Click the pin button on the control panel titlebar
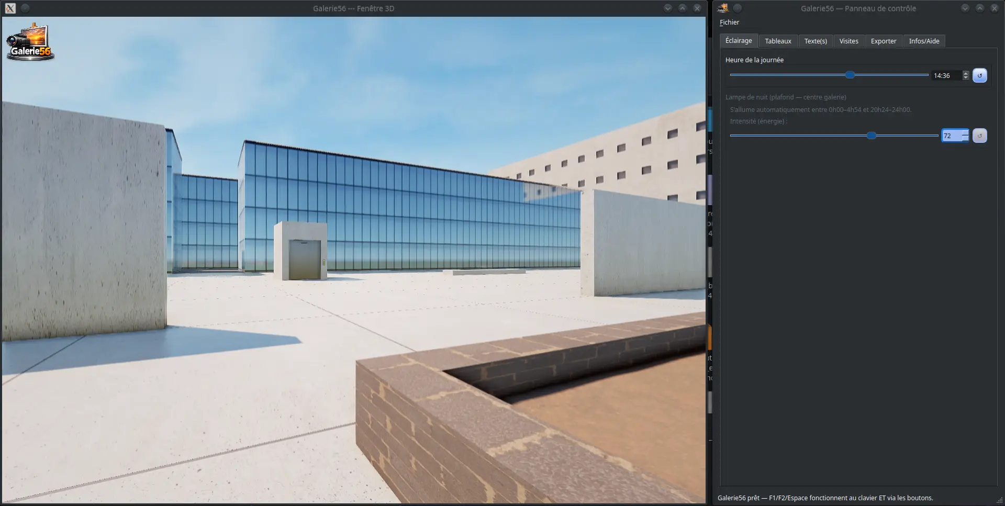1005x506 pixels. 738,8
